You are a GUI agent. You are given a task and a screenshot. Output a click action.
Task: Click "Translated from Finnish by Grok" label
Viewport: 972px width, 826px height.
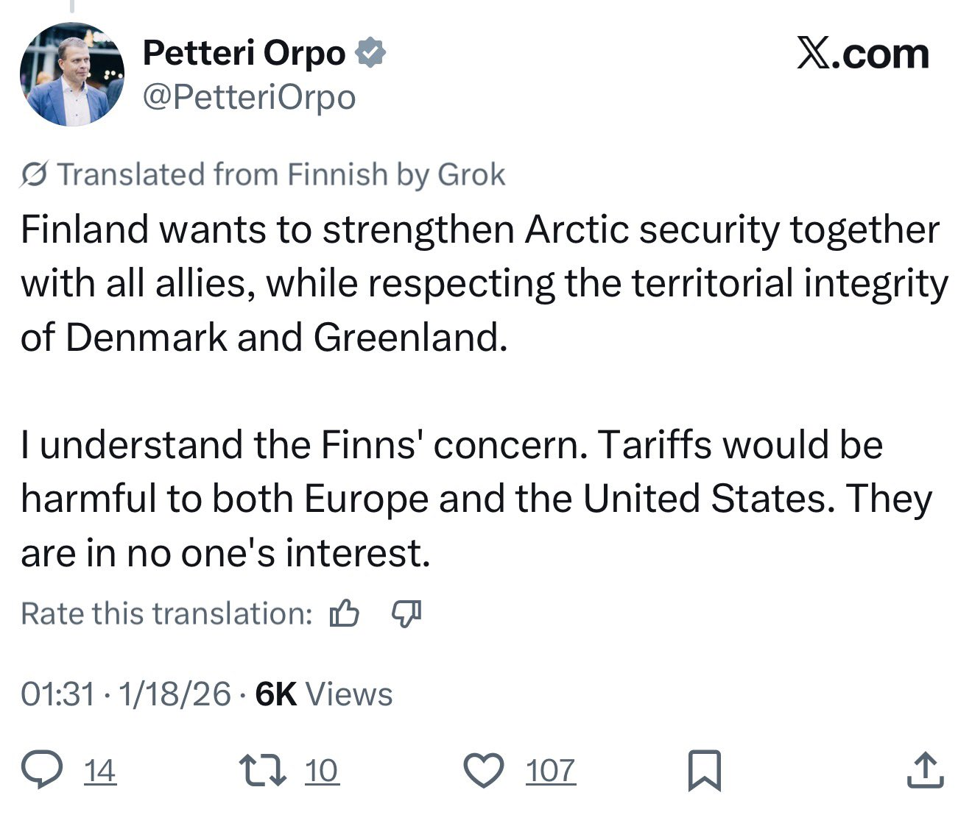[281, 175]
